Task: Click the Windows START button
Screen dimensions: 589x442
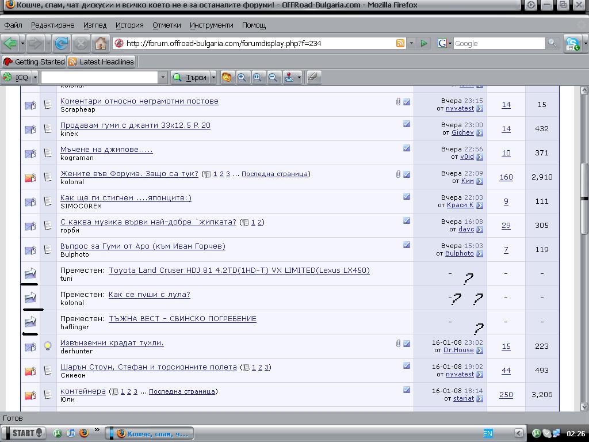Action: pyautogui.click(x=23, y=433)
